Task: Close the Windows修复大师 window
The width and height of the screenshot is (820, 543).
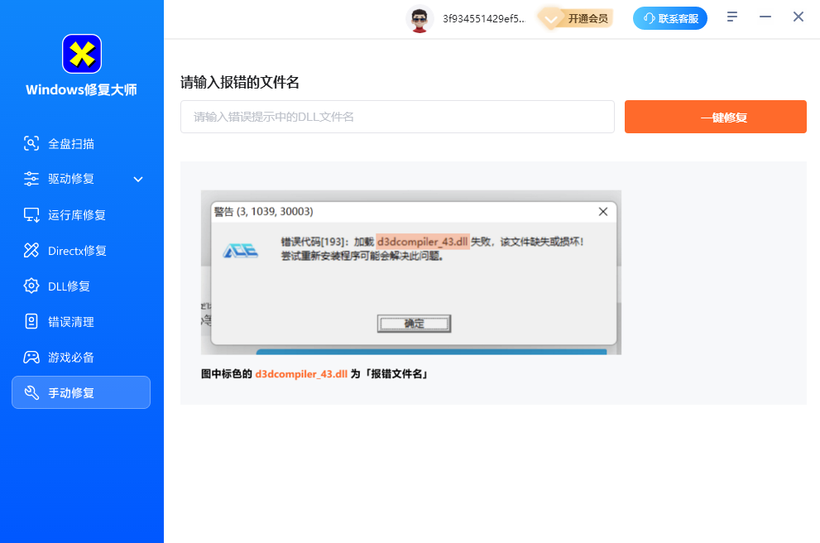Action: click(798, 17)
